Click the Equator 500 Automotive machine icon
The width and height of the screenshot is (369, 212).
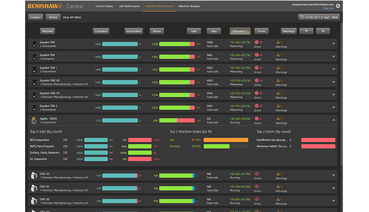(34, 44)
